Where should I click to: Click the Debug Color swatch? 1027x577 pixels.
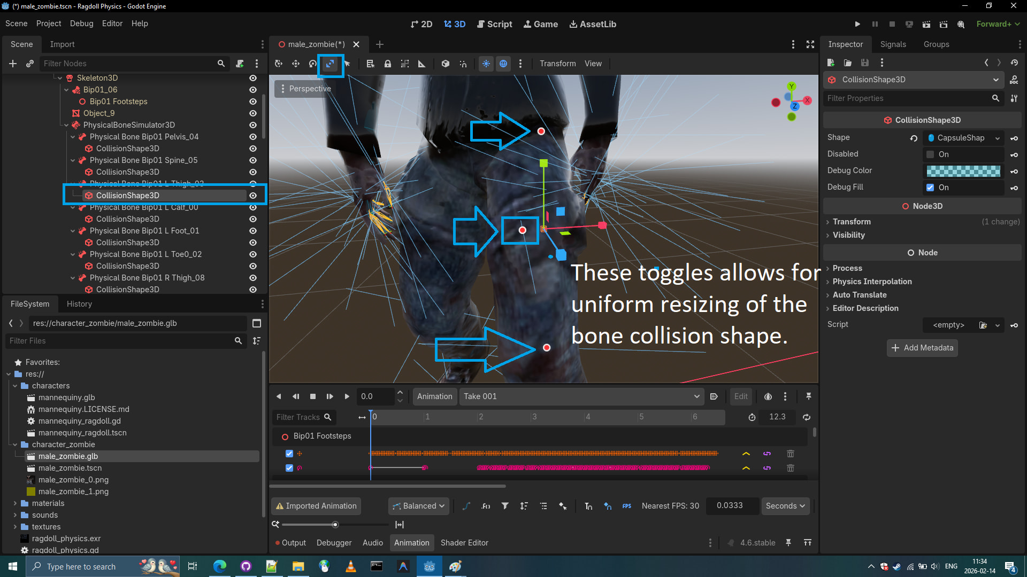click(x=963, y=171)
